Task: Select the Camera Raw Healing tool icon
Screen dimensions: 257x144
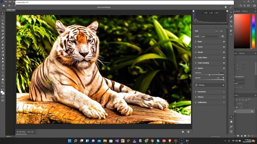Action: click(x=231, y=17)
